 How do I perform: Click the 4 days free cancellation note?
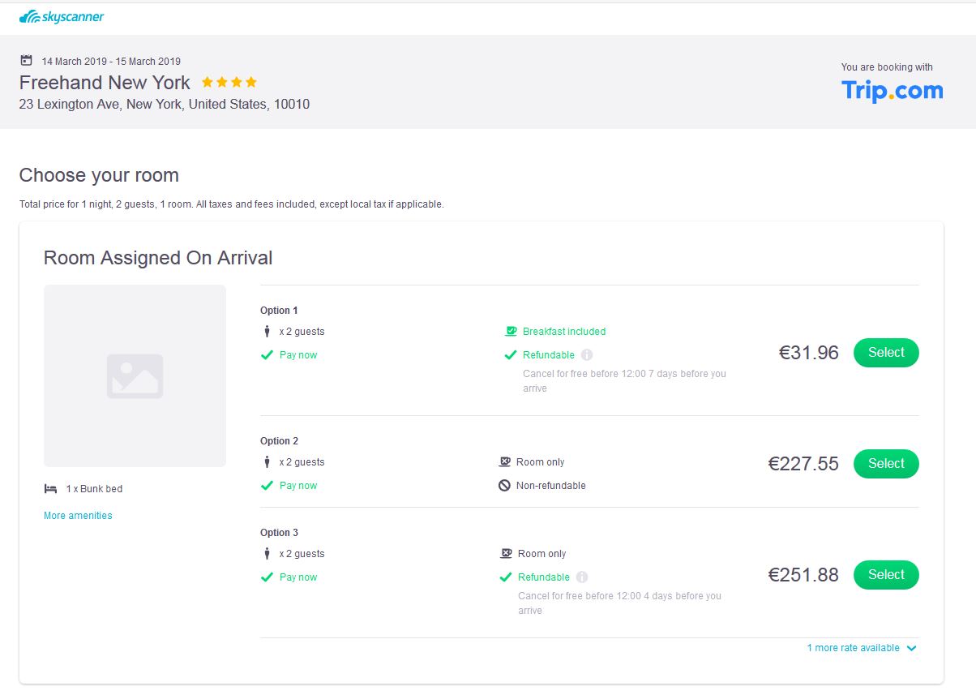pos(619,603)
